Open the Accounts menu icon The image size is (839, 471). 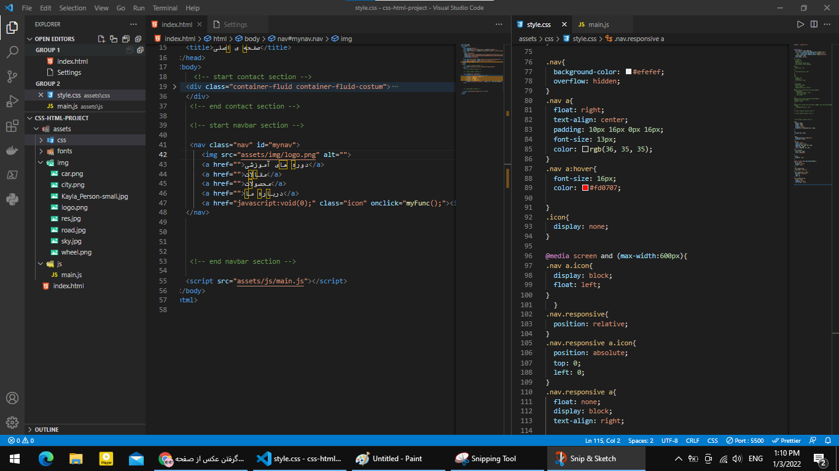click(12, 399)
